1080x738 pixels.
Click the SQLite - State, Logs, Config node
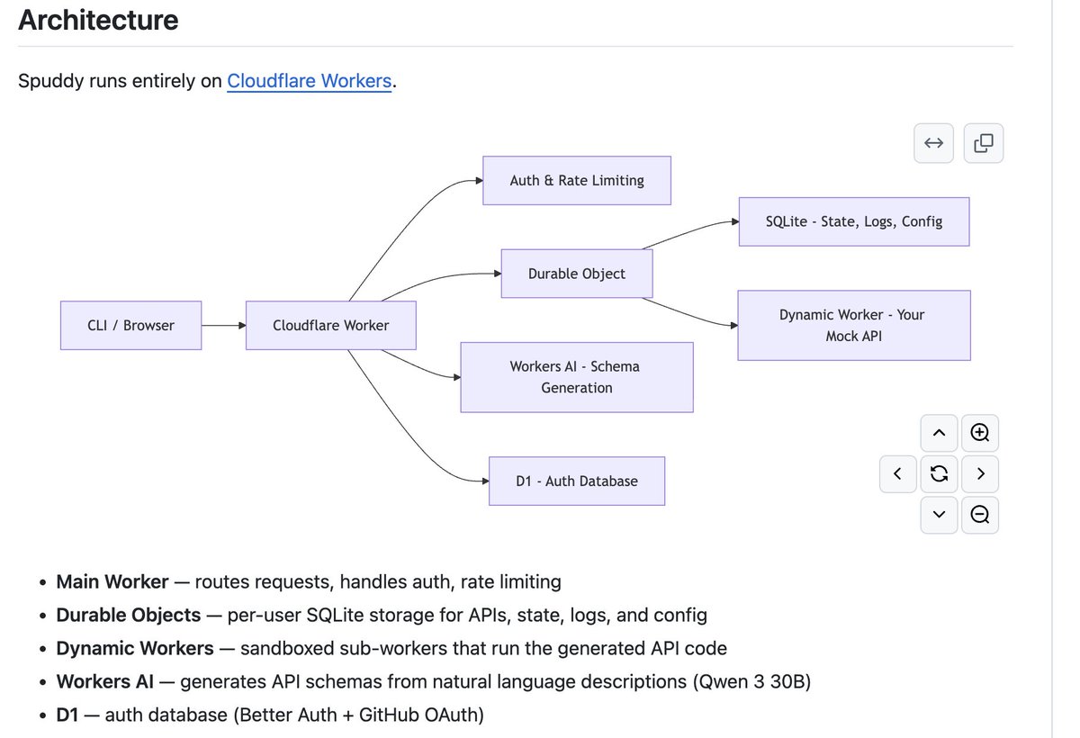854,221
